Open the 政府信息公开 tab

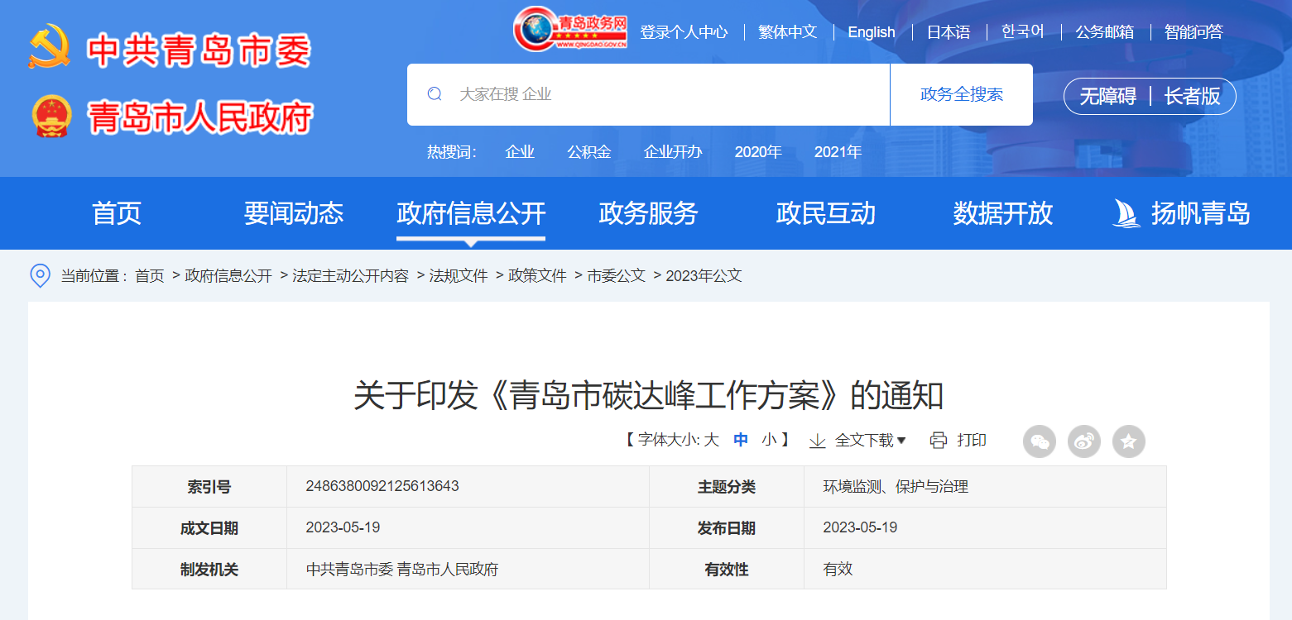point(471,213)
